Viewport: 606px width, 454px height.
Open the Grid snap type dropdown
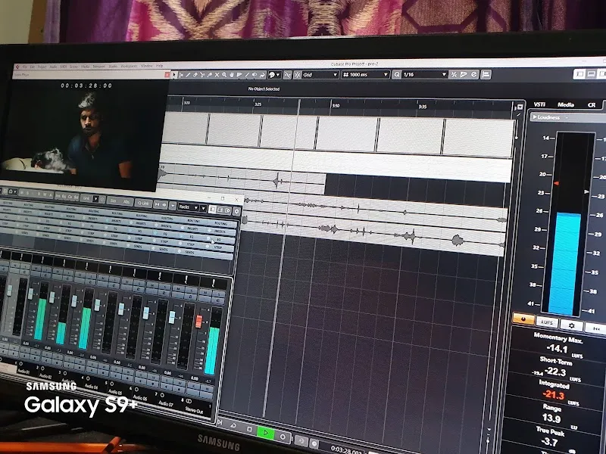[x=320, y=75]
